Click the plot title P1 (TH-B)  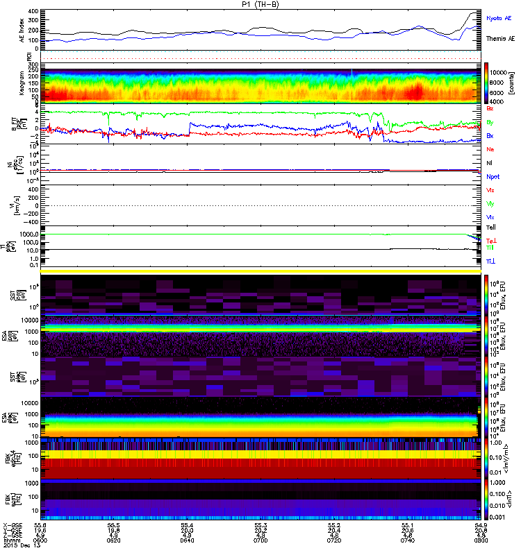pyautogui.click(x=260, y=4)
